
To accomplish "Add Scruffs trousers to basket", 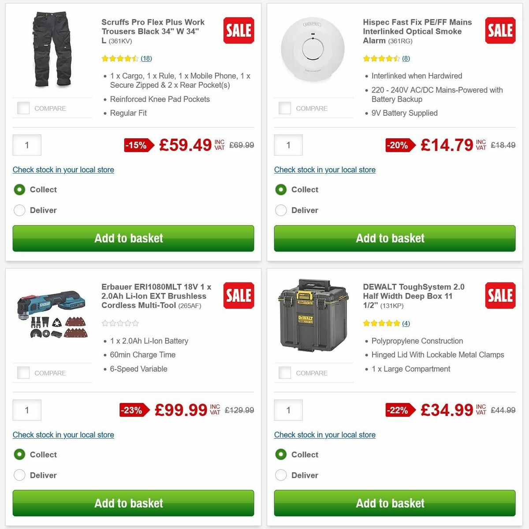I will click(129, 238).
